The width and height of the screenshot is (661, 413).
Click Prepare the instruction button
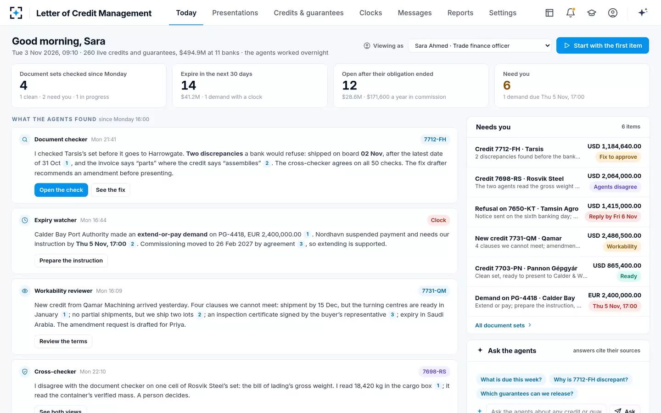coord(71,261)
